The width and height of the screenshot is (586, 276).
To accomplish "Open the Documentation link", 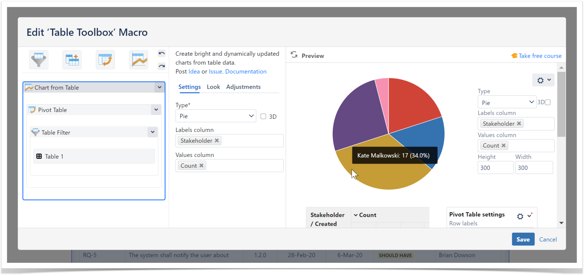I will click(246, 71).
